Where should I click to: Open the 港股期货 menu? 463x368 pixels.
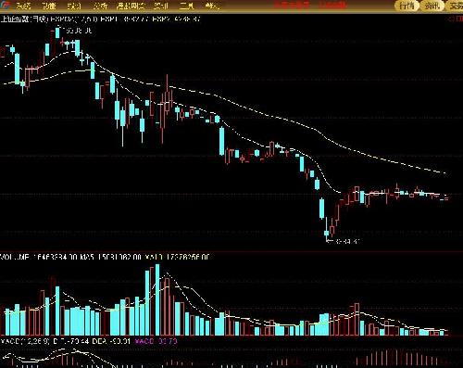[x=131, y=6]
